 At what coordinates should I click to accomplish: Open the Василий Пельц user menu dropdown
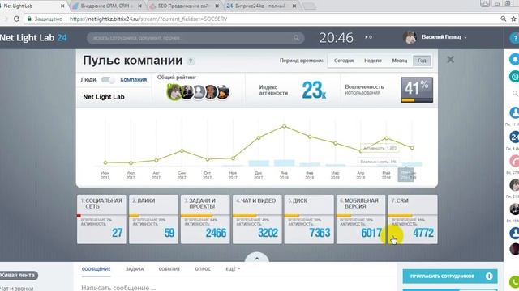(465, 38)
